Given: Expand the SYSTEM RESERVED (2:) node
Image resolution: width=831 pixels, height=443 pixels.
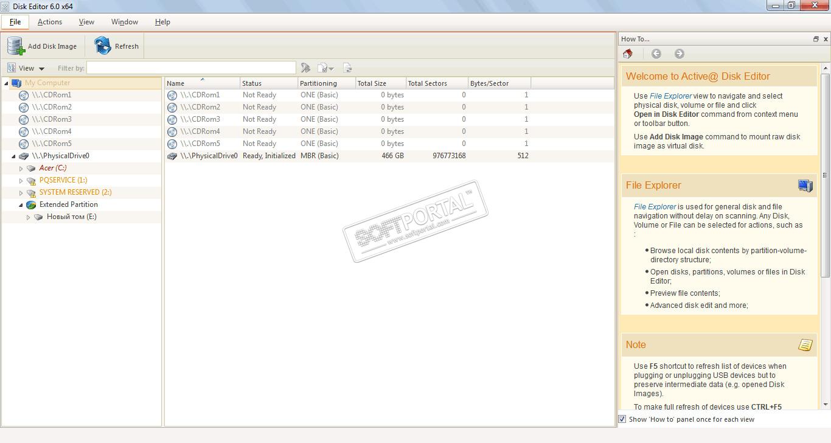Looking at the screenshot, I should 21,192.
